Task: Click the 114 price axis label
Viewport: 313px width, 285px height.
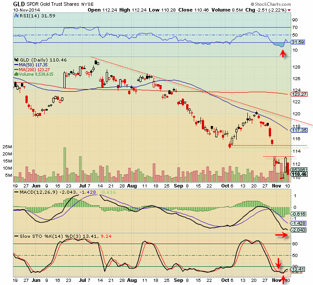Action: (296, 151)
